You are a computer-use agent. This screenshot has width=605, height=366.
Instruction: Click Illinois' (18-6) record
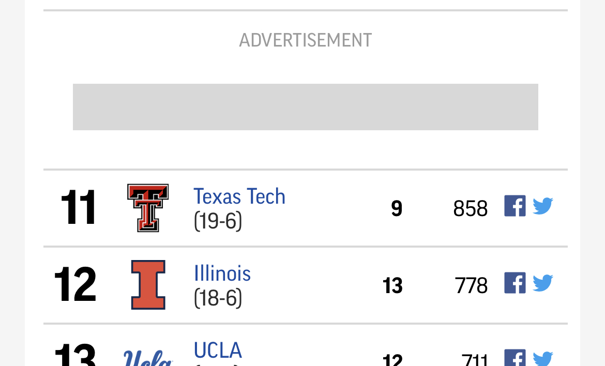point(218,298)
